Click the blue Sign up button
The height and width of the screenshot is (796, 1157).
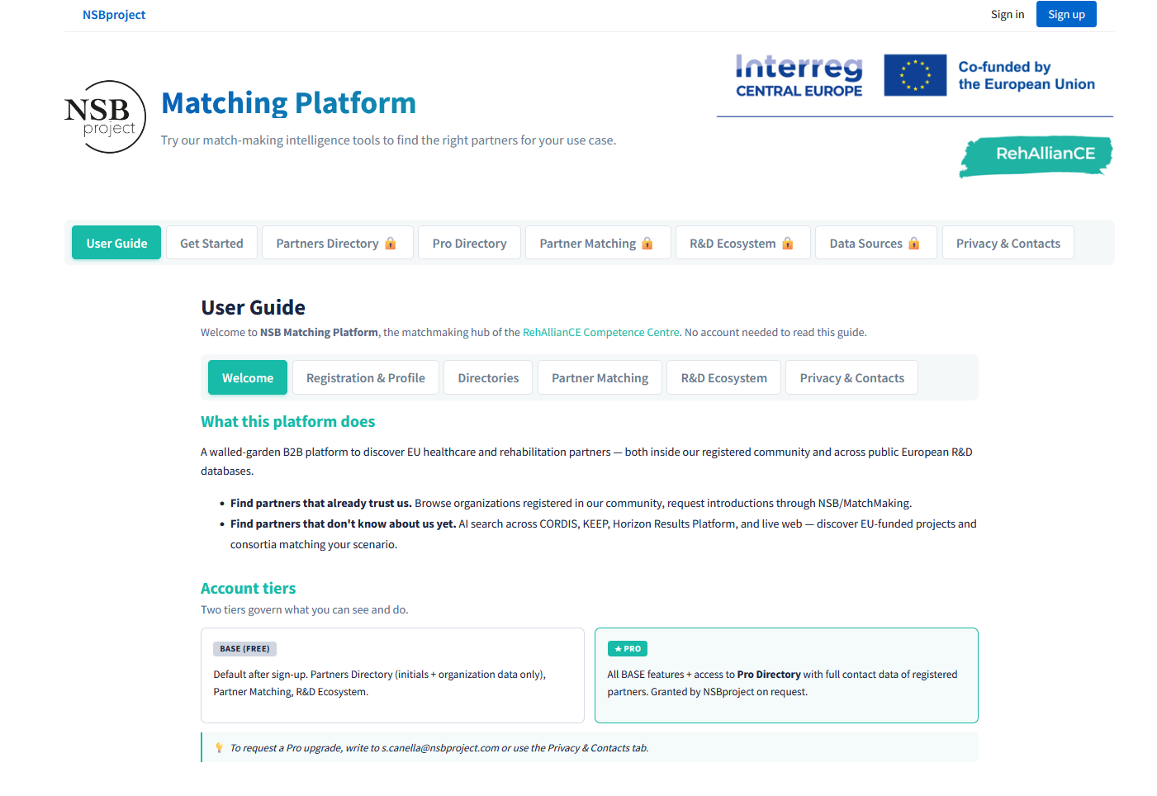pos(1066,14)
